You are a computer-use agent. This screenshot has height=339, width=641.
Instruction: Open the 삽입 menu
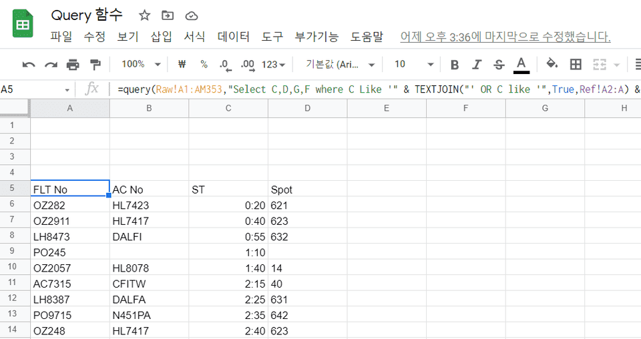point(162,37)
